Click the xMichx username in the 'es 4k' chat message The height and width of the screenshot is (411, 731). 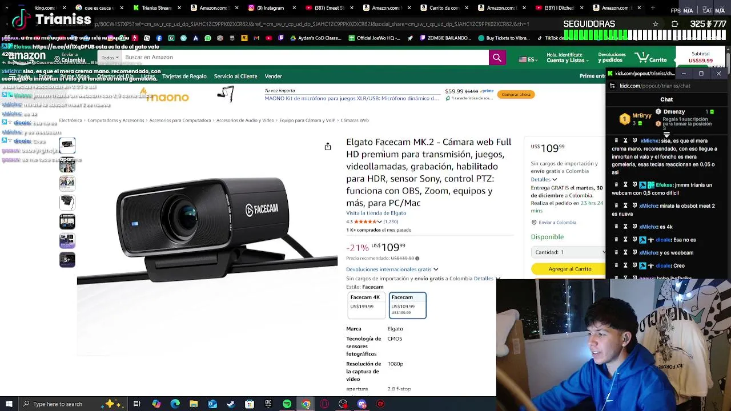tap(648, 227)
